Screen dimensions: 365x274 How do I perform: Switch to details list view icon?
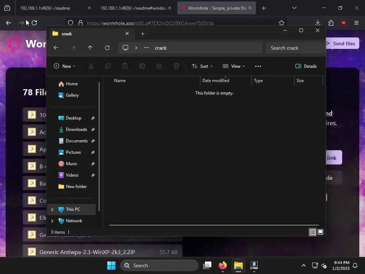tap(313, 232)
